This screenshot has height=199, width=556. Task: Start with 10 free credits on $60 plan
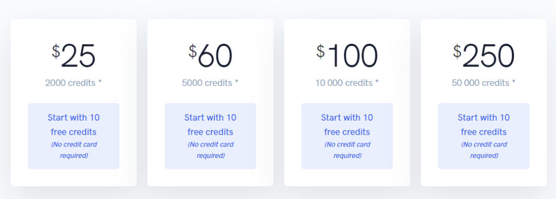coord(210,124)
